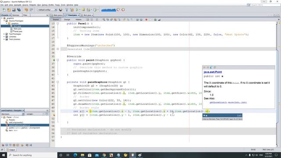The width and height of the screenshot is (281, 158).
Task: Click the Windows Start button
Action: pyautogui.click(x=4, y=155)
